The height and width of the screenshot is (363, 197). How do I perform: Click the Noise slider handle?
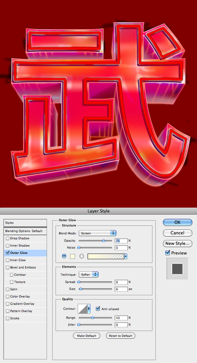(79, 248)
